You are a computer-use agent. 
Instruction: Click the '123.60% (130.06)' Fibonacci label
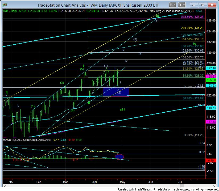pos(193,51)
